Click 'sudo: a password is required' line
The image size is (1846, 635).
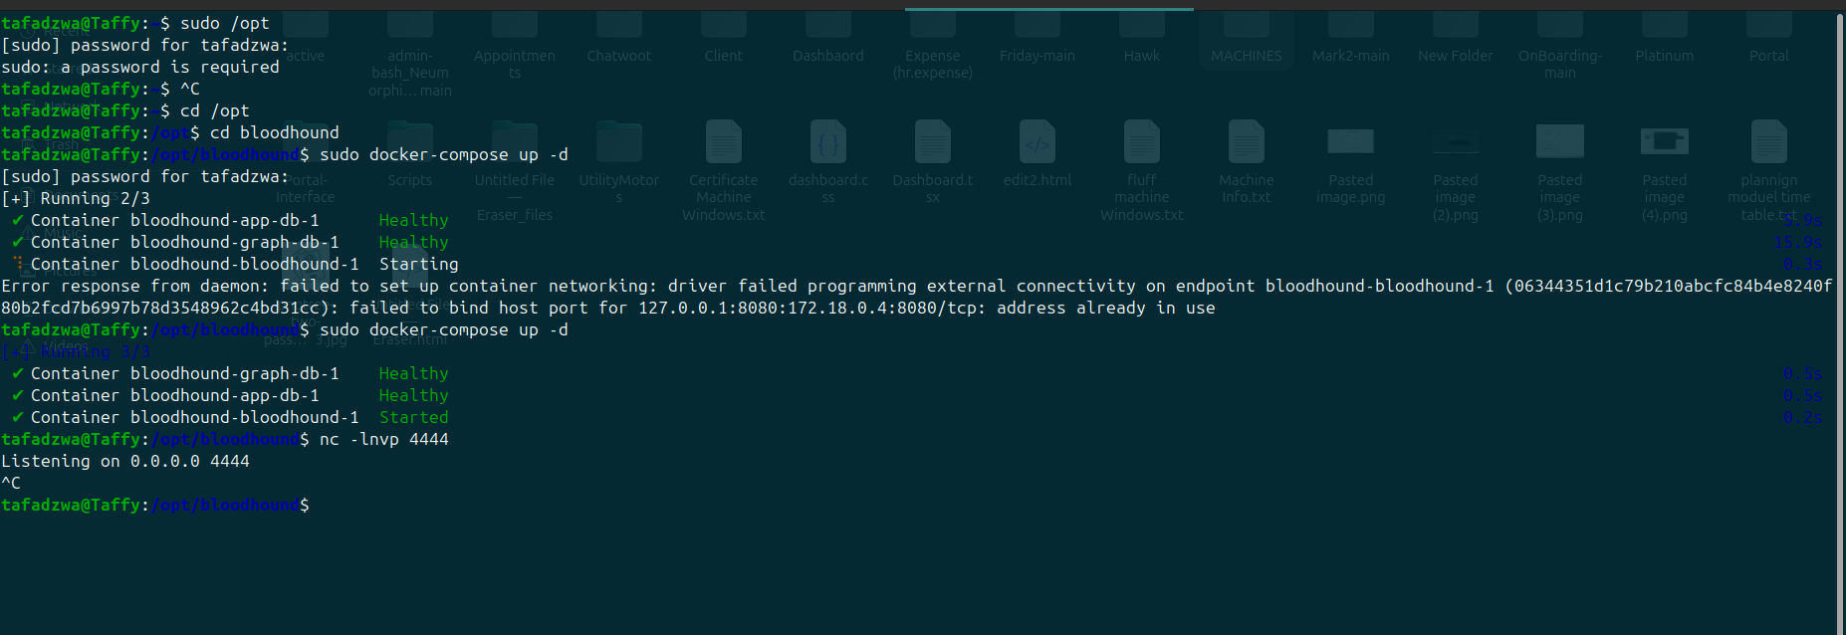140,67
